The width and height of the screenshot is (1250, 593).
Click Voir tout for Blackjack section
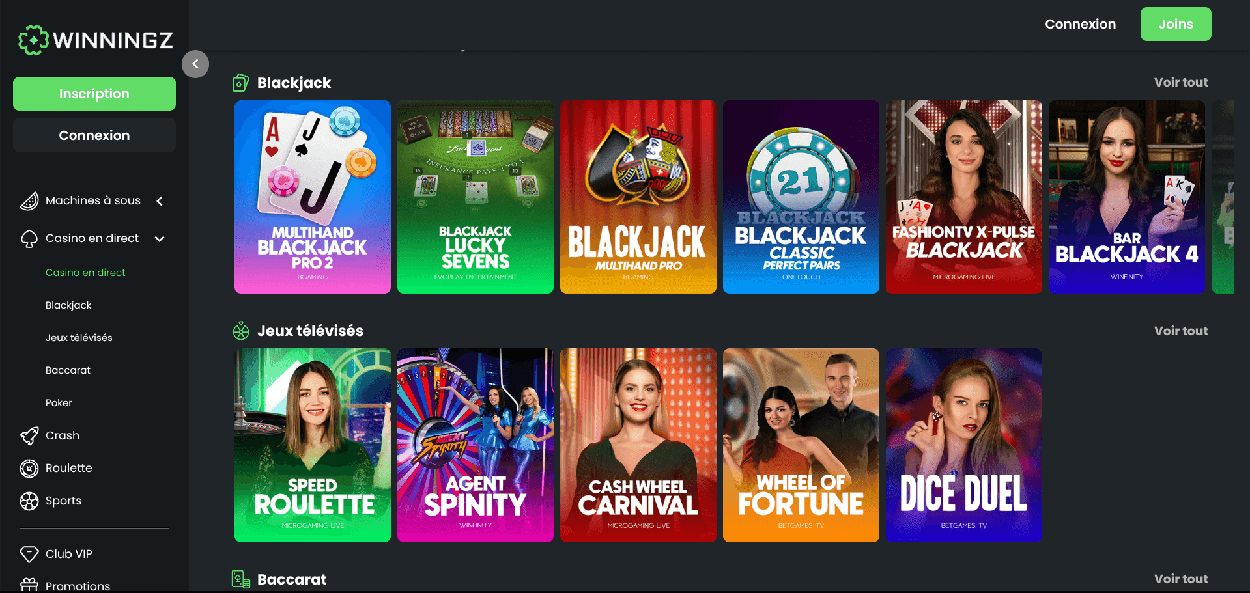click(1181, 83)
